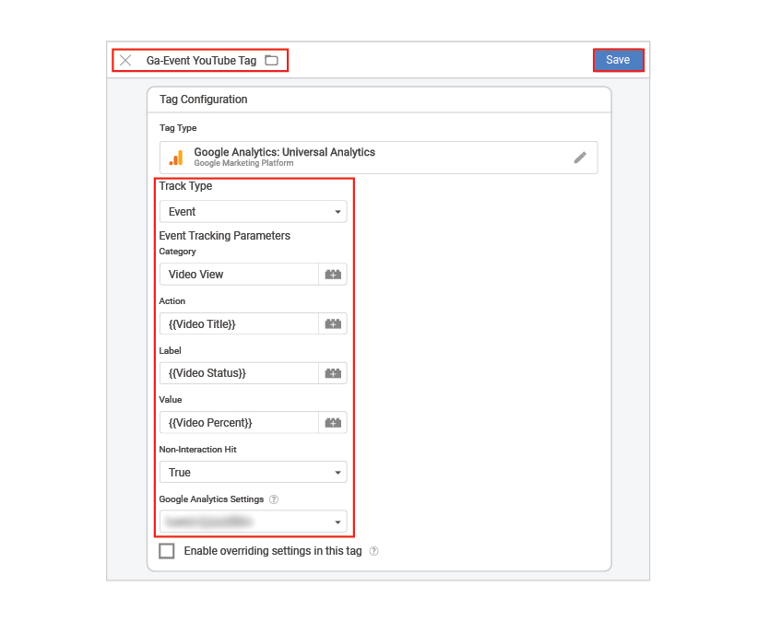Open the Track Type dropdown showing Event
Viewport: 757px width, 622px height.
click(253, 211)
